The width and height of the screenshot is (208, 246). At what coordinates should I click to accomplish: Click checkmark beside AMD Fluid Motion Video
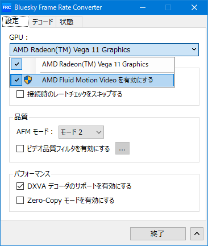pos(16,80)
